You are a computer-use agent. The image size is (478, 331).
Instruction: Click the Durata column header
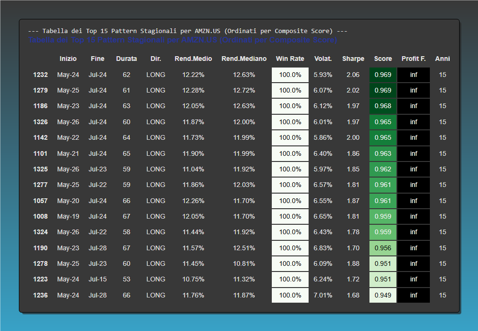click(126, 59)
